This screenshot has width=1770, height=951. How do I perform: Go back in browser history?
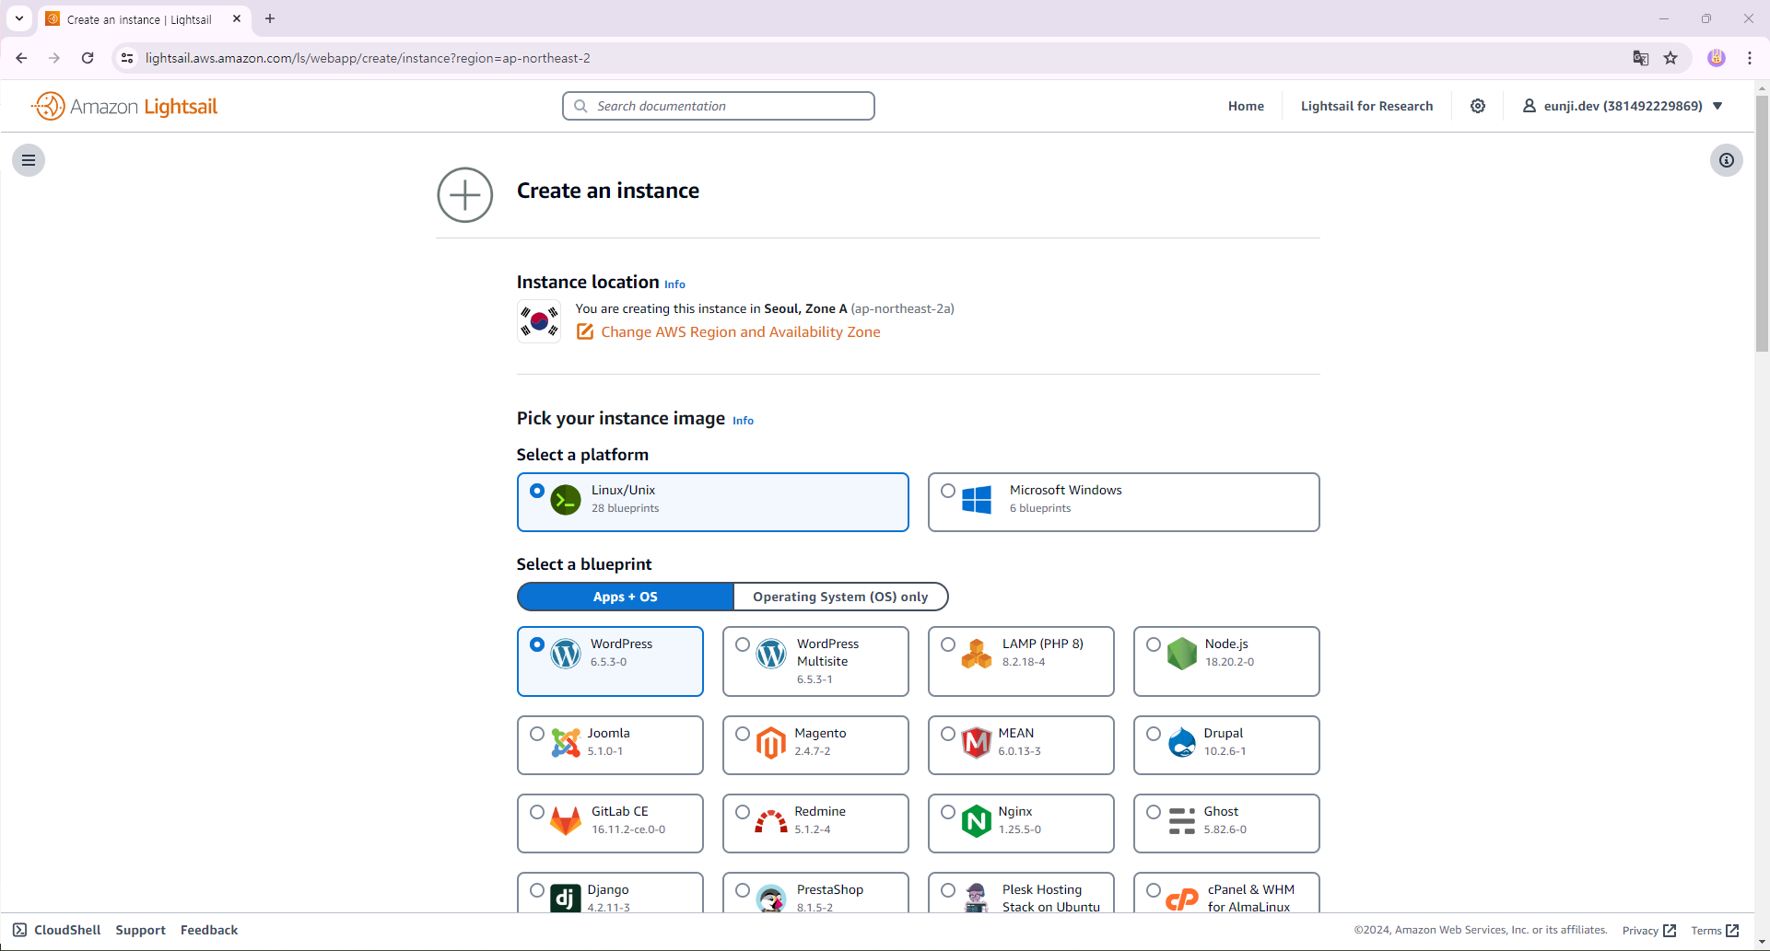click(21, 58)
